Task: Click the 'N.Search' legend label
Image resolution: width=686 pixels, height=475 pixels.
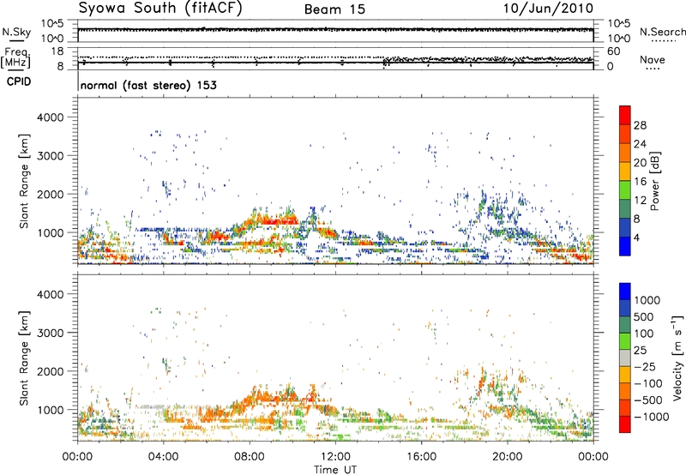Action: [663, 32]
